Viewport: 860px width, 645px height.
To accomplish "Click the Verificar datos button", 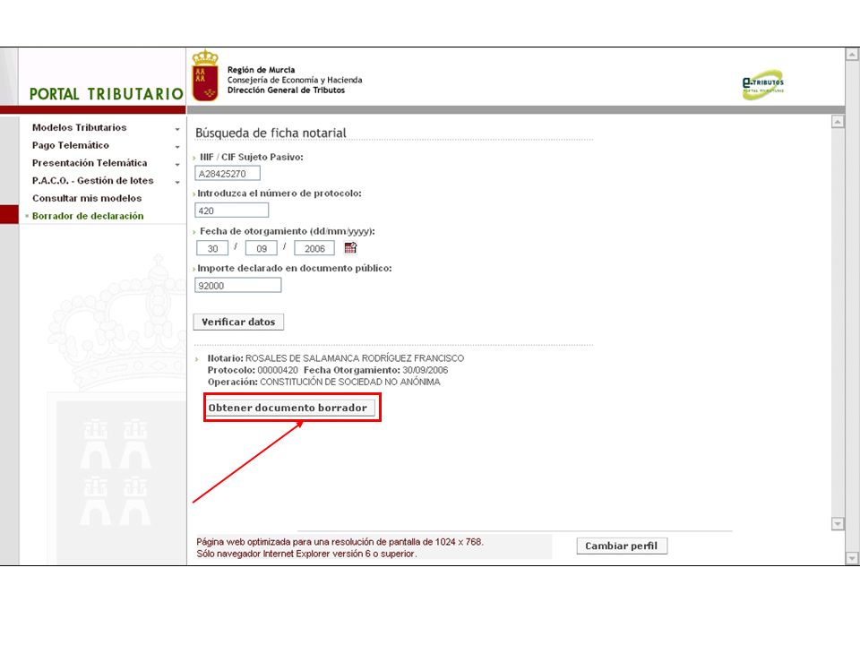I will coord(238,322).
